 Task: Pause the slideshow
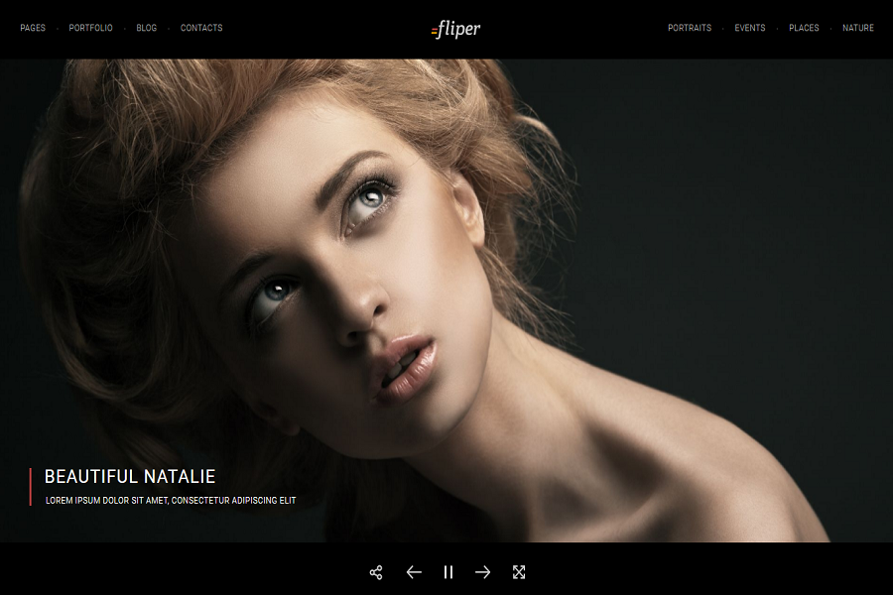point(448,572)
